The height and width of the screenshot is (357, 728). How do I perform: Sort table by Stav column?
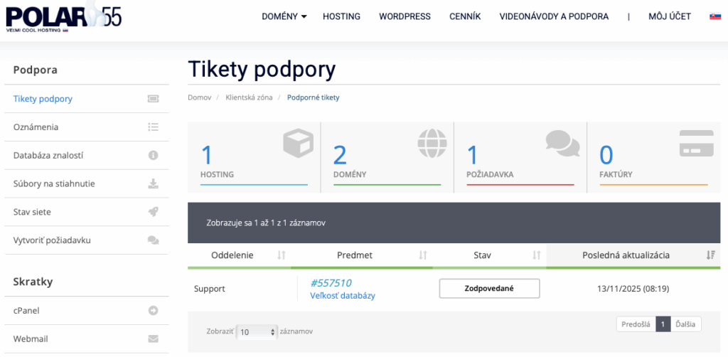point(489,255)
